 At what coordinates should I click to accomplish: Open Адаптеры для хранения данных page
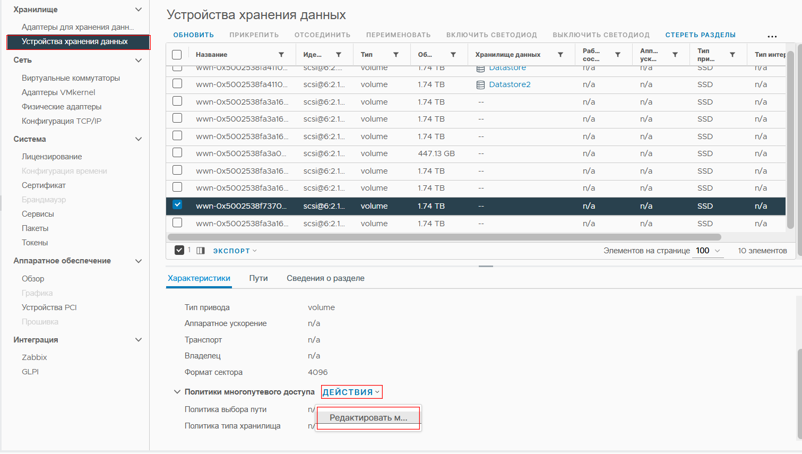click(x=77, y=27)
